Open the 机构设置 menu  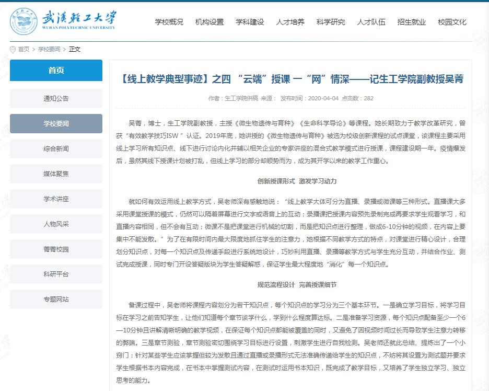(209, 22)
